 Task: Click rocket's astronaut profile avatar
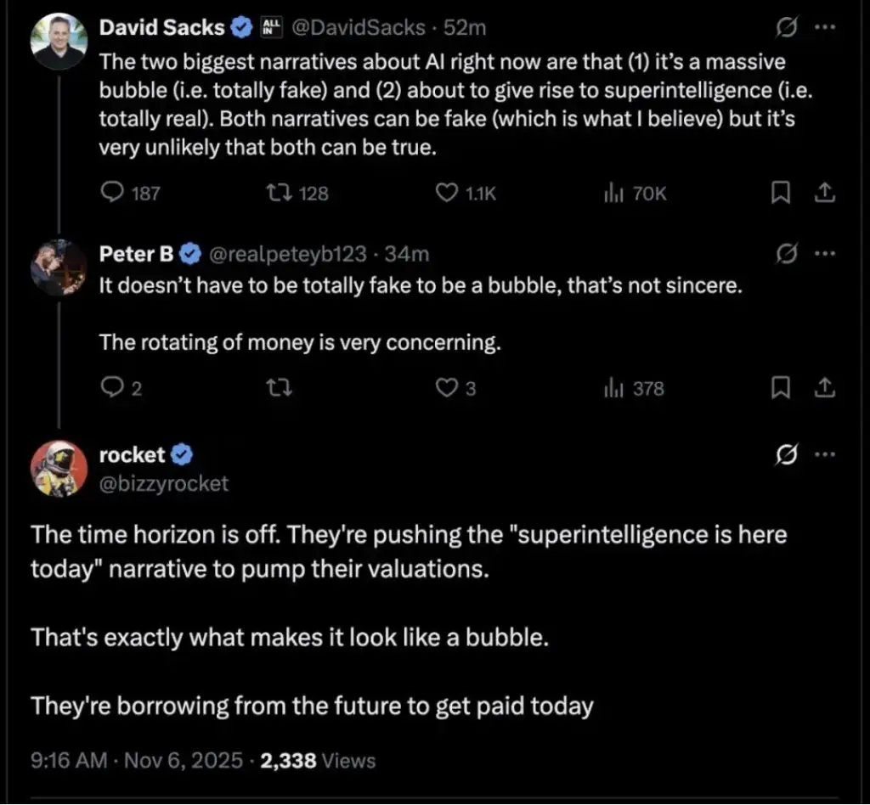(58, 468)
